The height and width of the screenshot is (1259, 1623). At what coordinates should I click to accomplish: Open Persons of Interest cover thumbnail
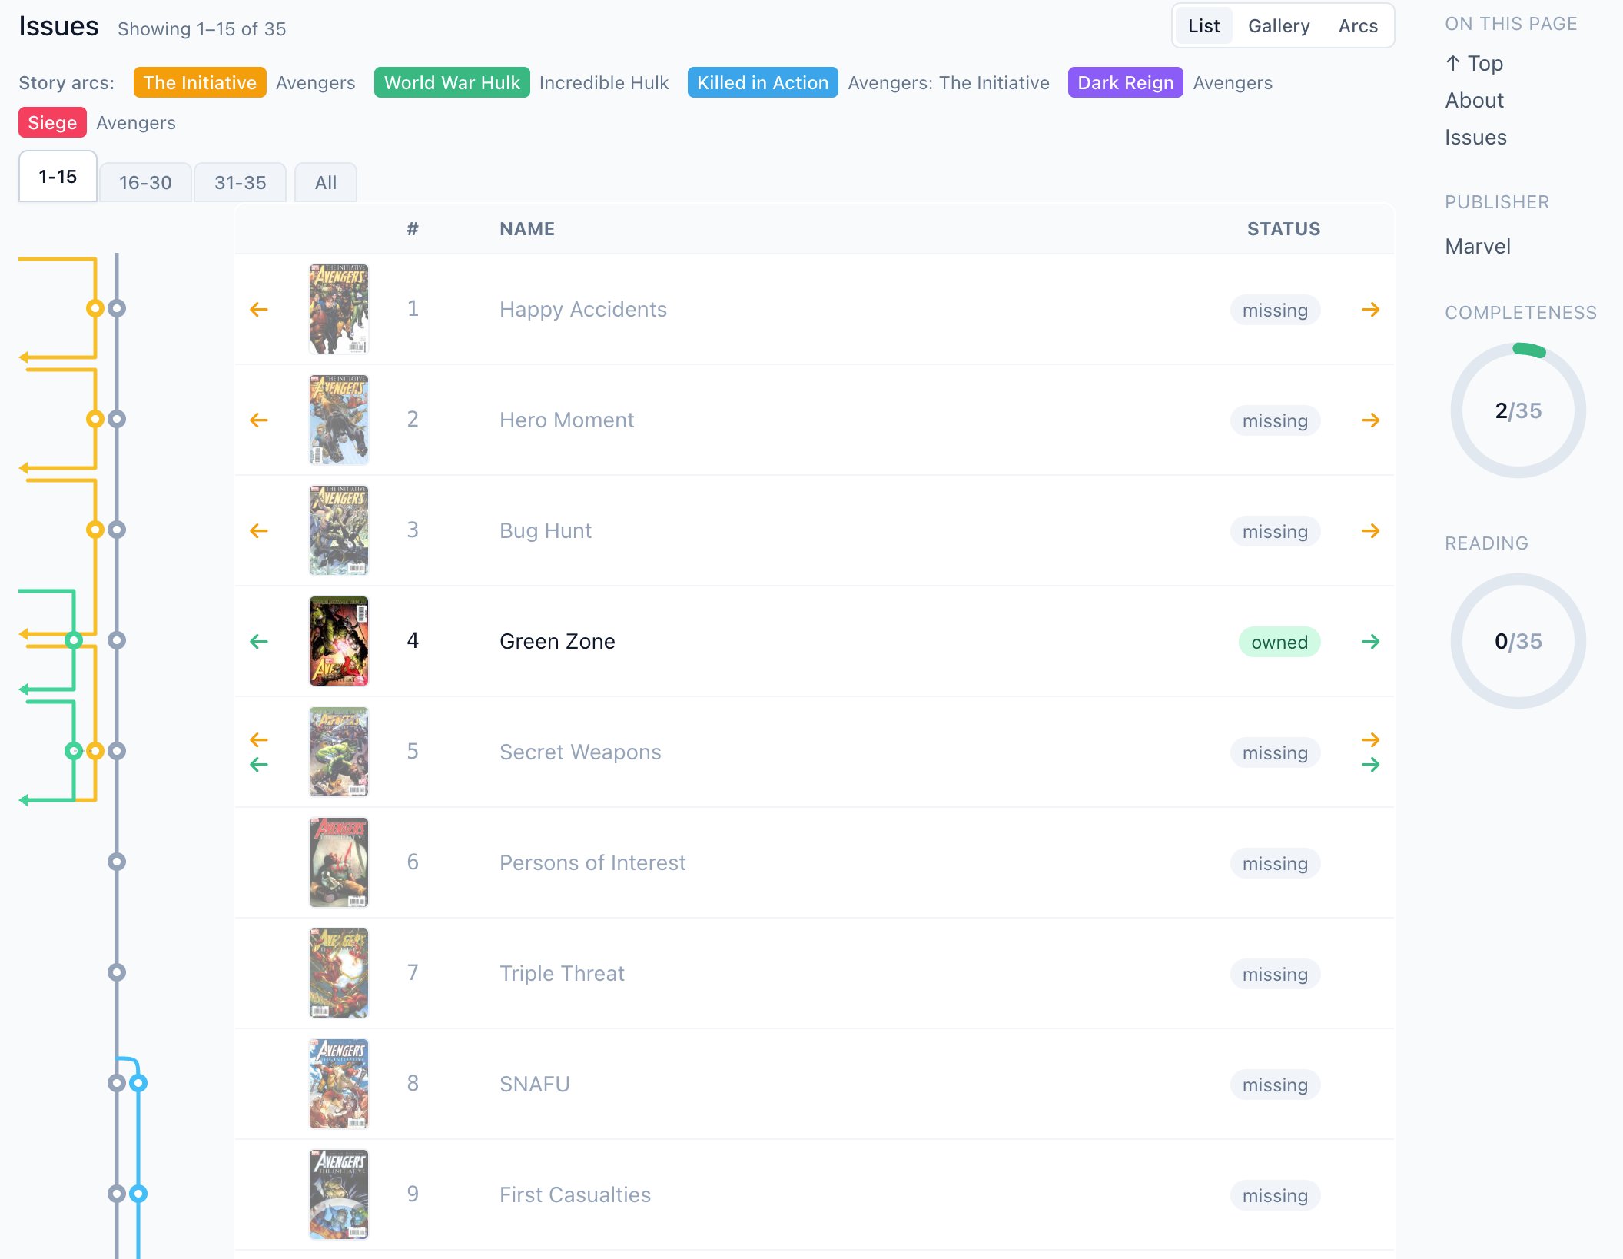[339, 862]
